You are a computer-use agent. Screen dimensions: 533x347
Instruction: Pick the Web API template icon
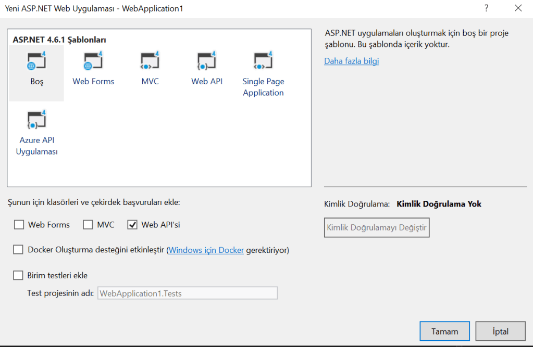point(207,62)
